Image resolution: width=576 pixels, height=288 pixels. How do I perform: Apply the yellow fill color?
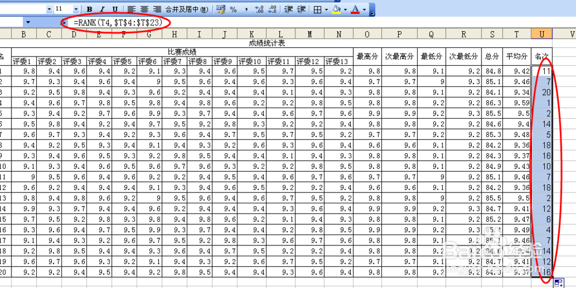[x=336, y=10]
